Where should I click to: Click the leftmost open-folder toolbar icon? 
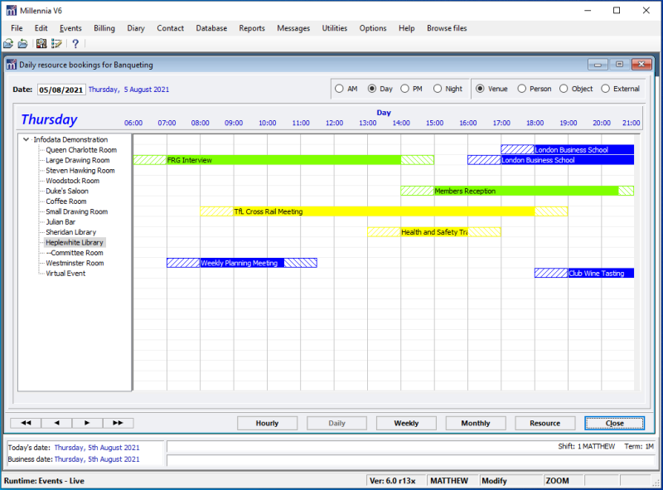pyautogui.click(x=8, y=44)
